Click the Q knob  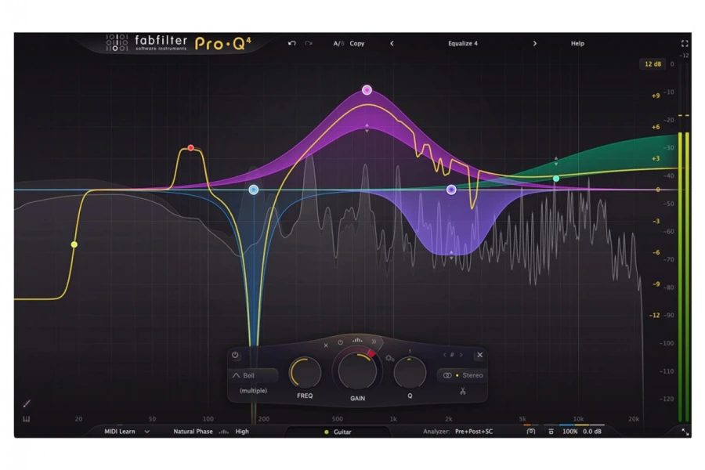point(410,373)
